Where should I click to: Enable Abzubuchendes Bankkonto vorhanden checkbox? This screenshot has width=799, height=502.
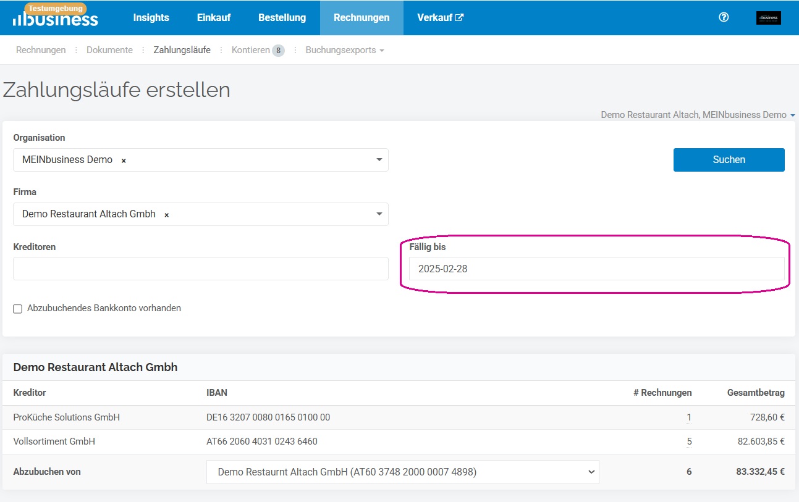coord(17,309)
